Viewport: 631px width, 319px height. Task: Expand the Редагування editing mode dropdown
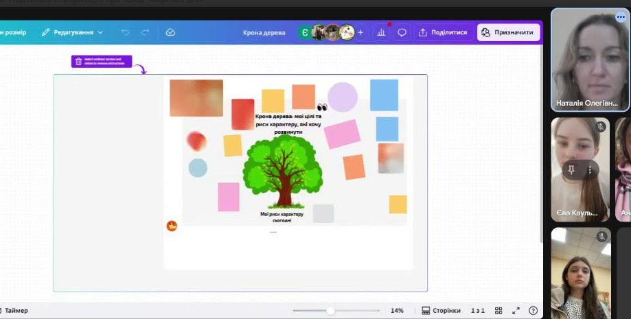(x=72, y=32)
